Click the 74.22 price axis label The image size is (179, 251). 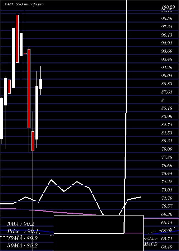(167, 181)
